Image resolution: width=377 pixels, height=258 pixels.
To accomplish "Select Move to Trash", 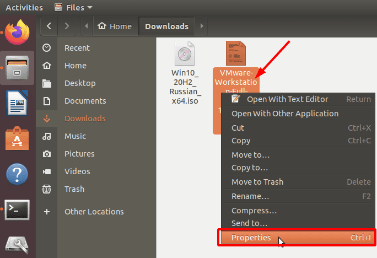I will 298,182.
